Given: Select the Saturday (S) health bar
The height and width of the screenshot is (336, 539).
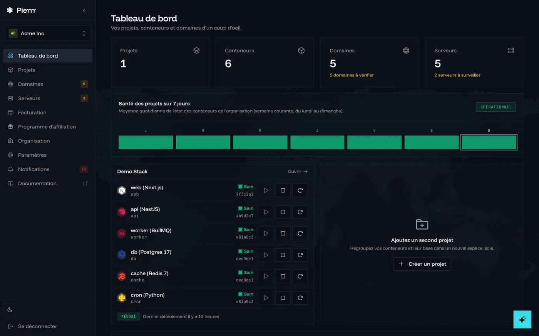Looking at the screenshot, I should 432,142.
